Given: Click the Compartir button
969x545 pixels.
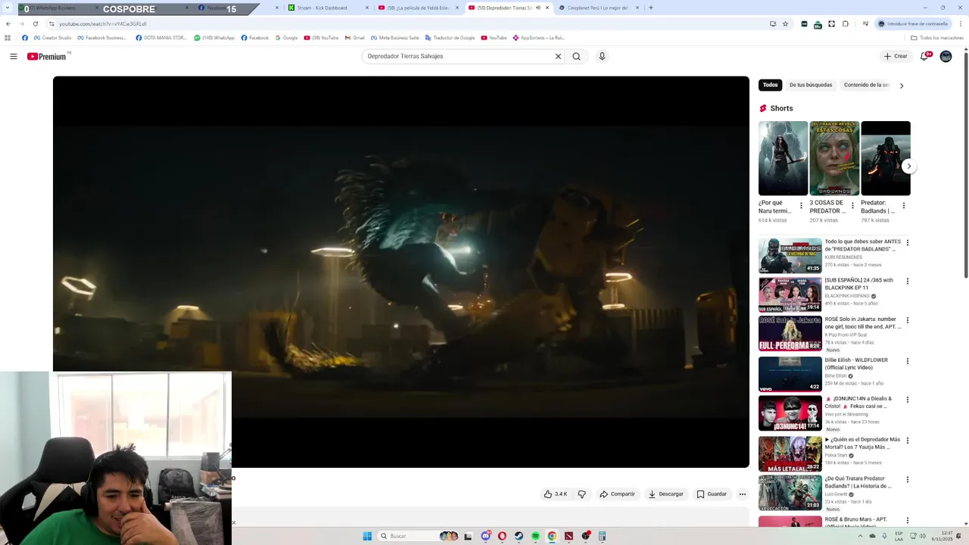Looking at the screenshot, I should click(x=618, y=494).
